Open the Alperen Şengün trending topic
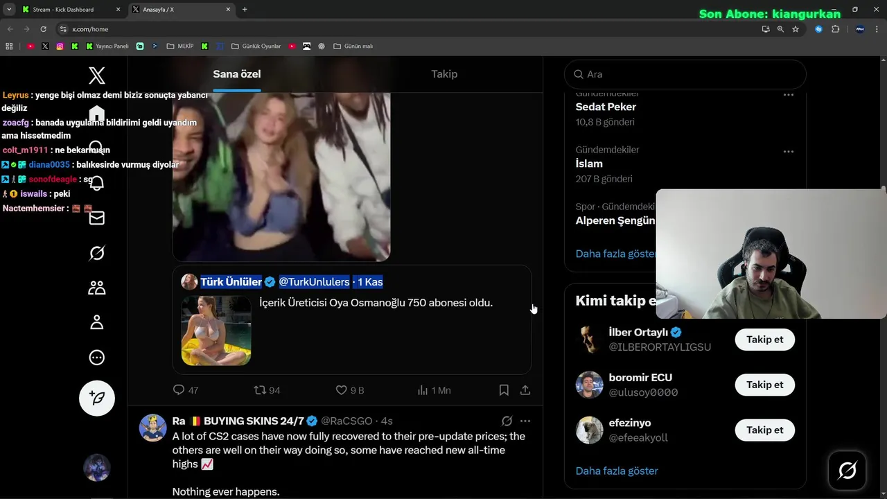Screen dimensions: 887x499 pyautogui.click(x=615, y=220)
